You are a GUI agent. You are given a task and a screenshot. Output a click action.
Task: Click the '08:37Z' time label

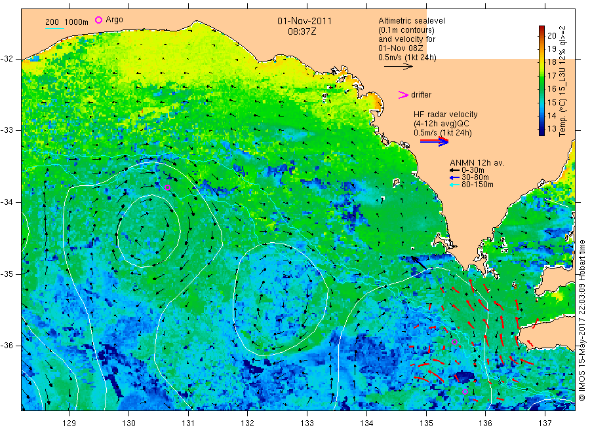[302, 31]
